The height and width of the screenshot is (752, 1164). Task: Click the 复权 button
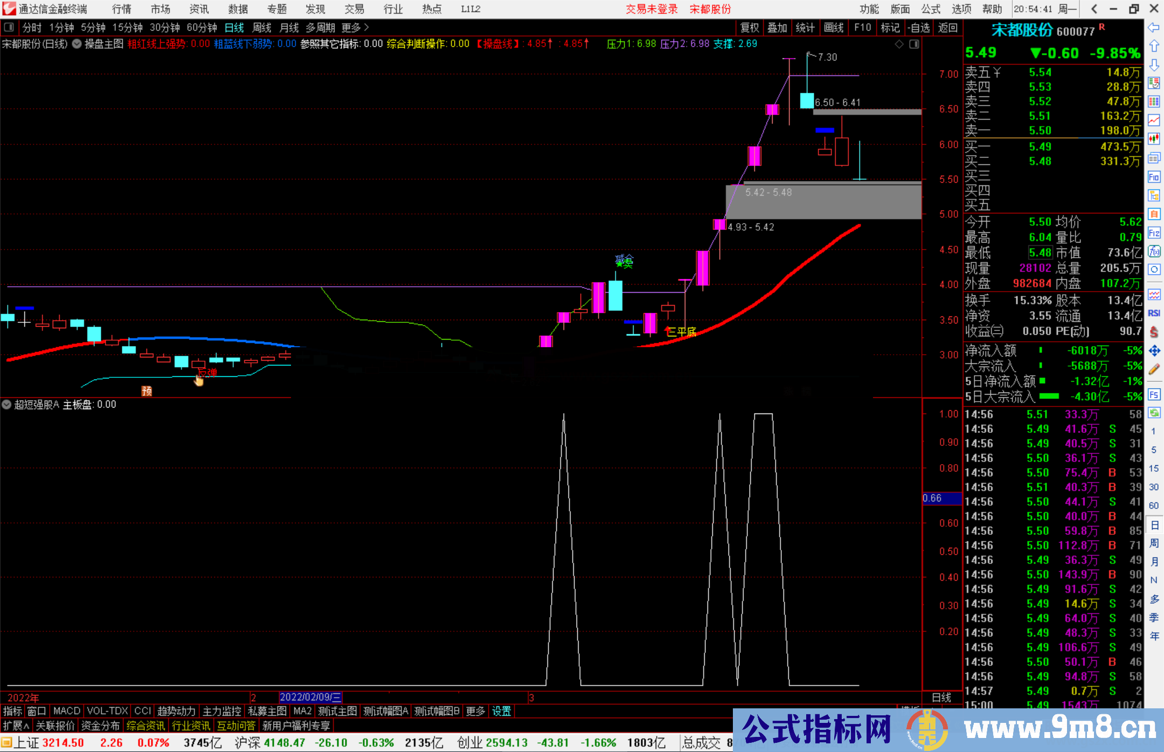pos(749,27)
